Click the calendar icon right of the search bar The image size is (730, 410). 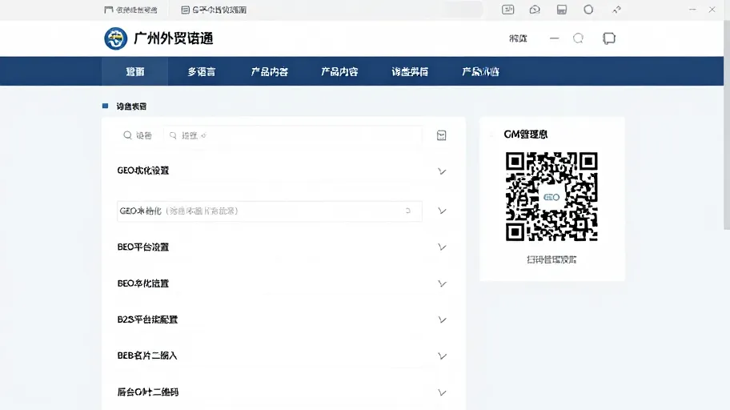(x=441, y=135)
